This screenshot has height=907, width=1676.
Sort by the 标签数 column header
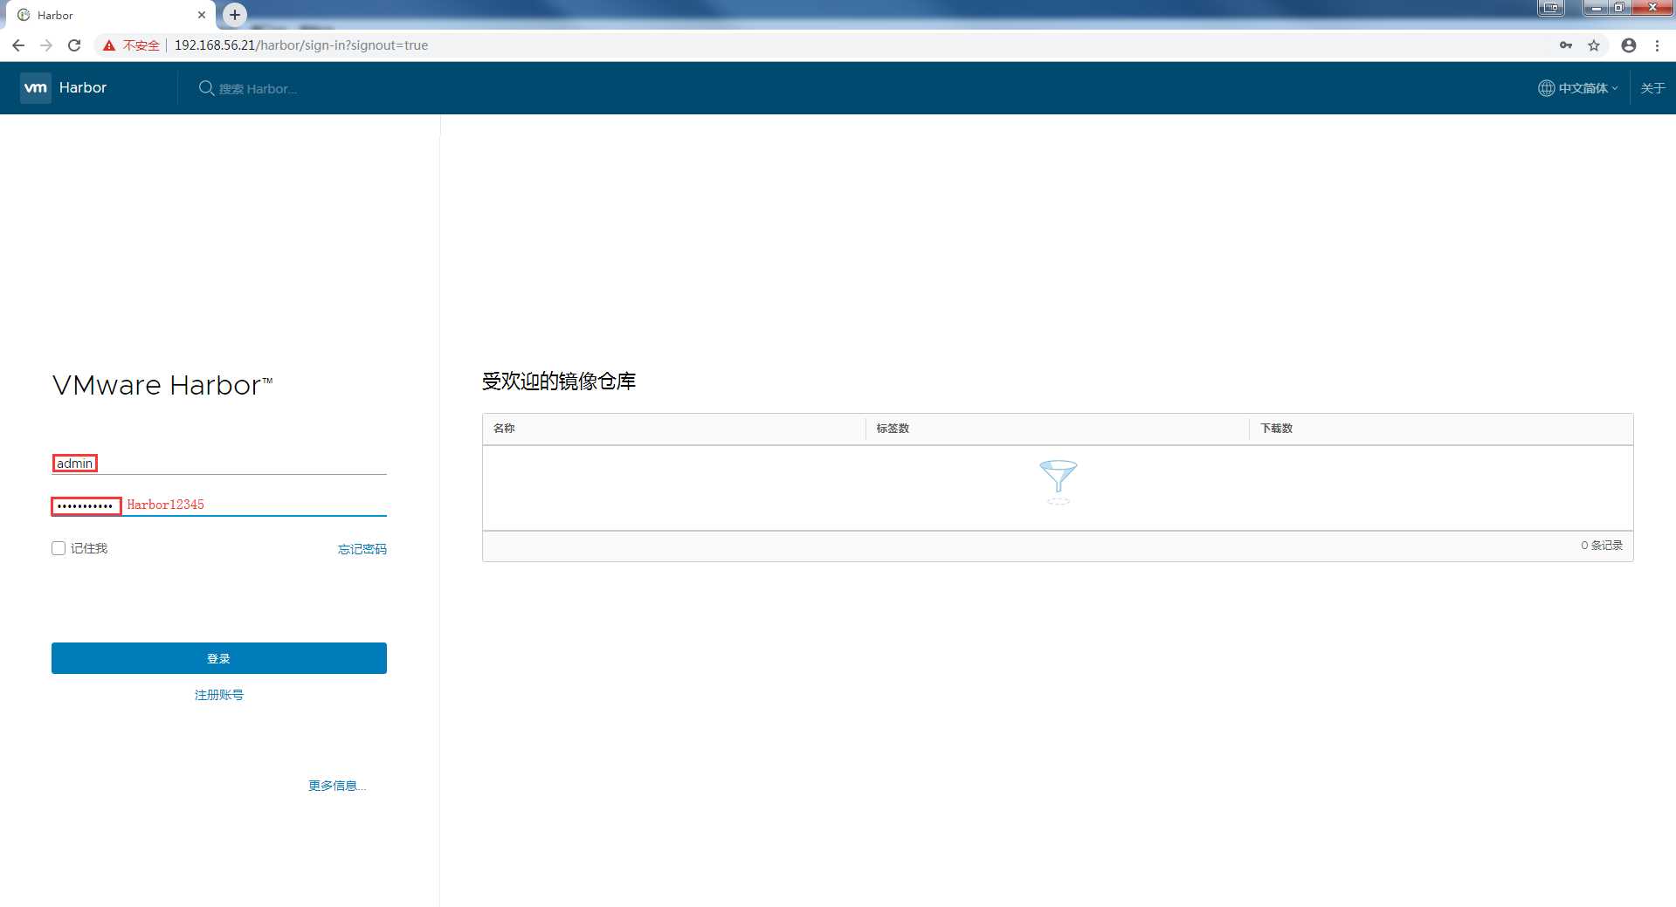[893, 429]
